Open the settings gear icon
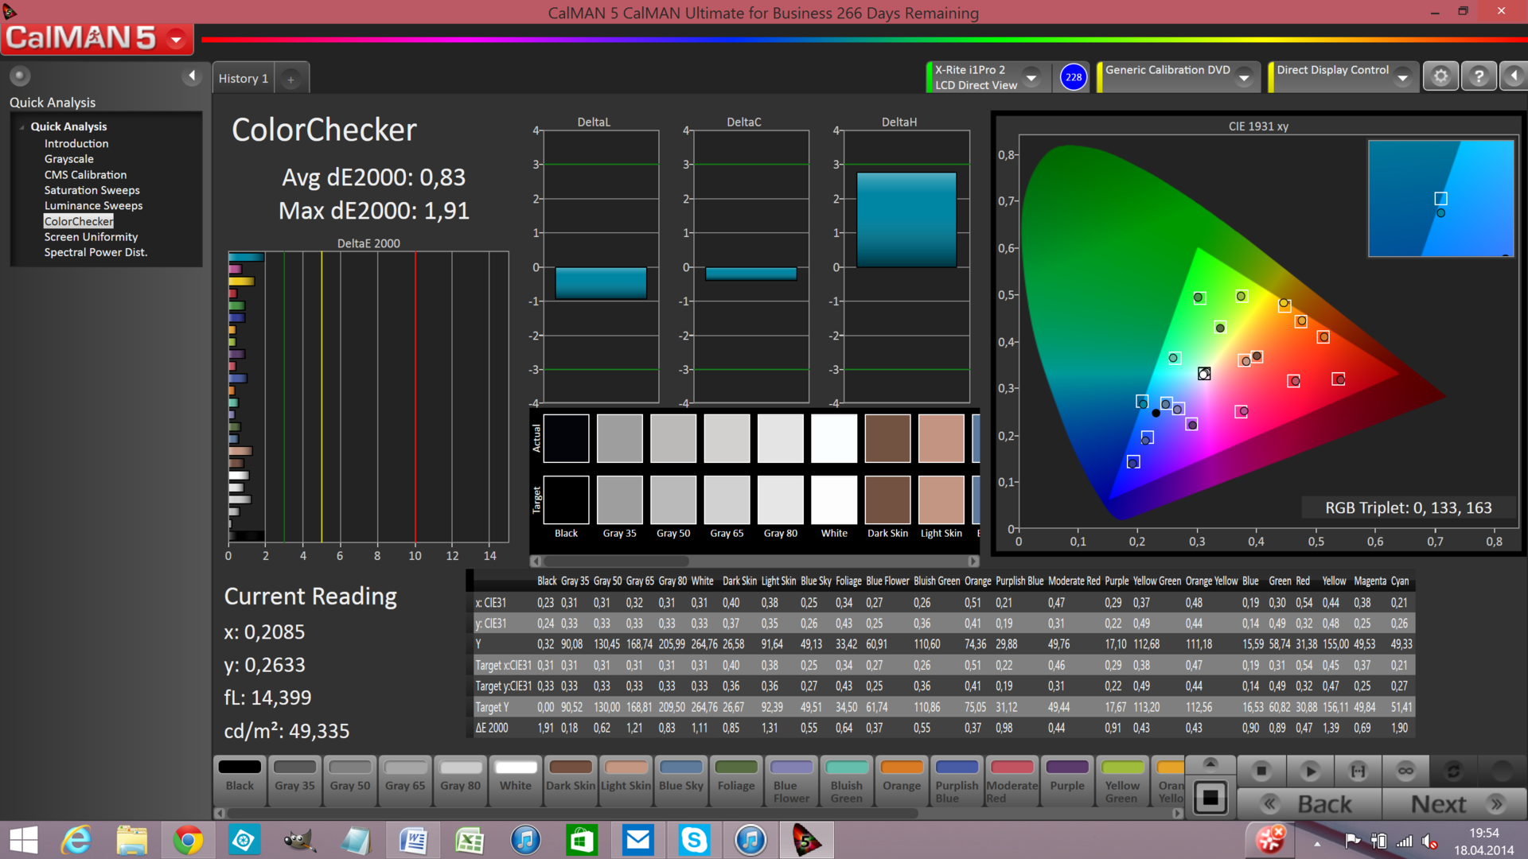Viewport: 1528px width, 859px height. 1440,76
